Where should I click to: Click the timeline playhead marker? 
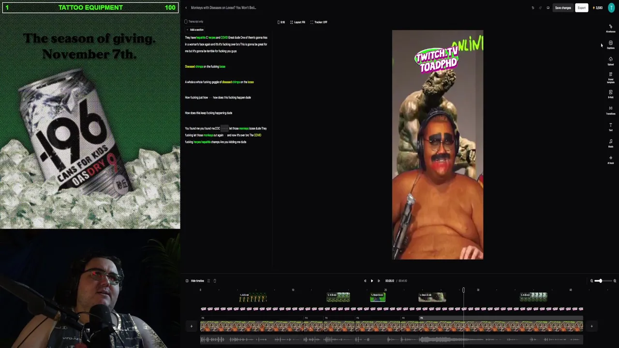click(463, 290)
